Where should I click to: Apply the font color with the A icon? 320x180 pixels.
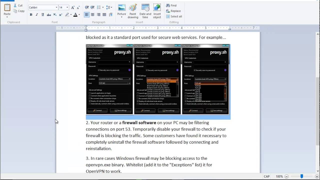click(75, 15)
